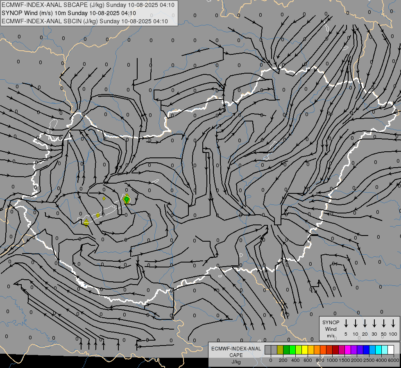Select the red-orange swatch left of the 800 tick
Image resolution: width=401 pixels, height=368 pixels.
click(323, 350)
